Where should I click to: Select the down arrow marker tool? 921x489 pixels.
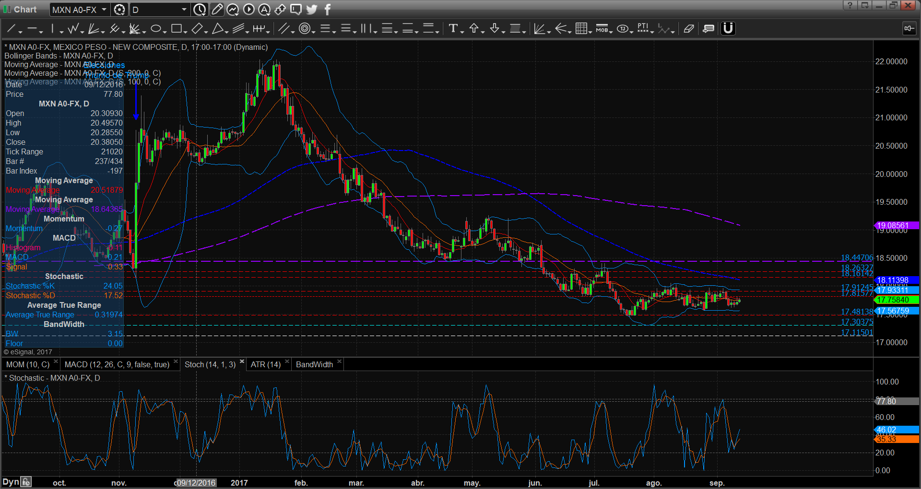495,29
